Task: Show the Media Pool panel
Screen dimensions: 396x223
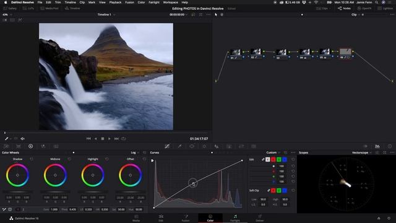Action: tap(49, 8)
